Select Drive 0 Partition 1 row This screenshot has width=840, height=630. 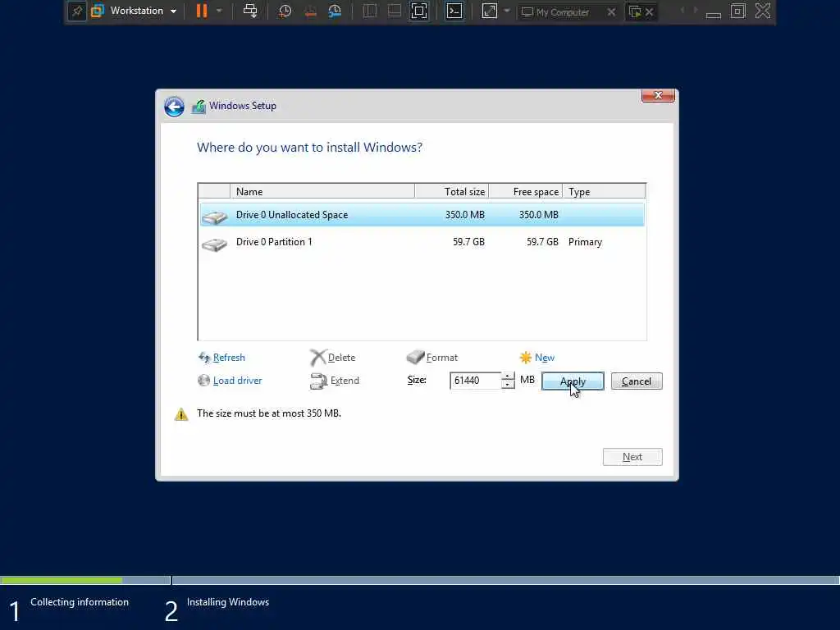[x=422, y=242]
